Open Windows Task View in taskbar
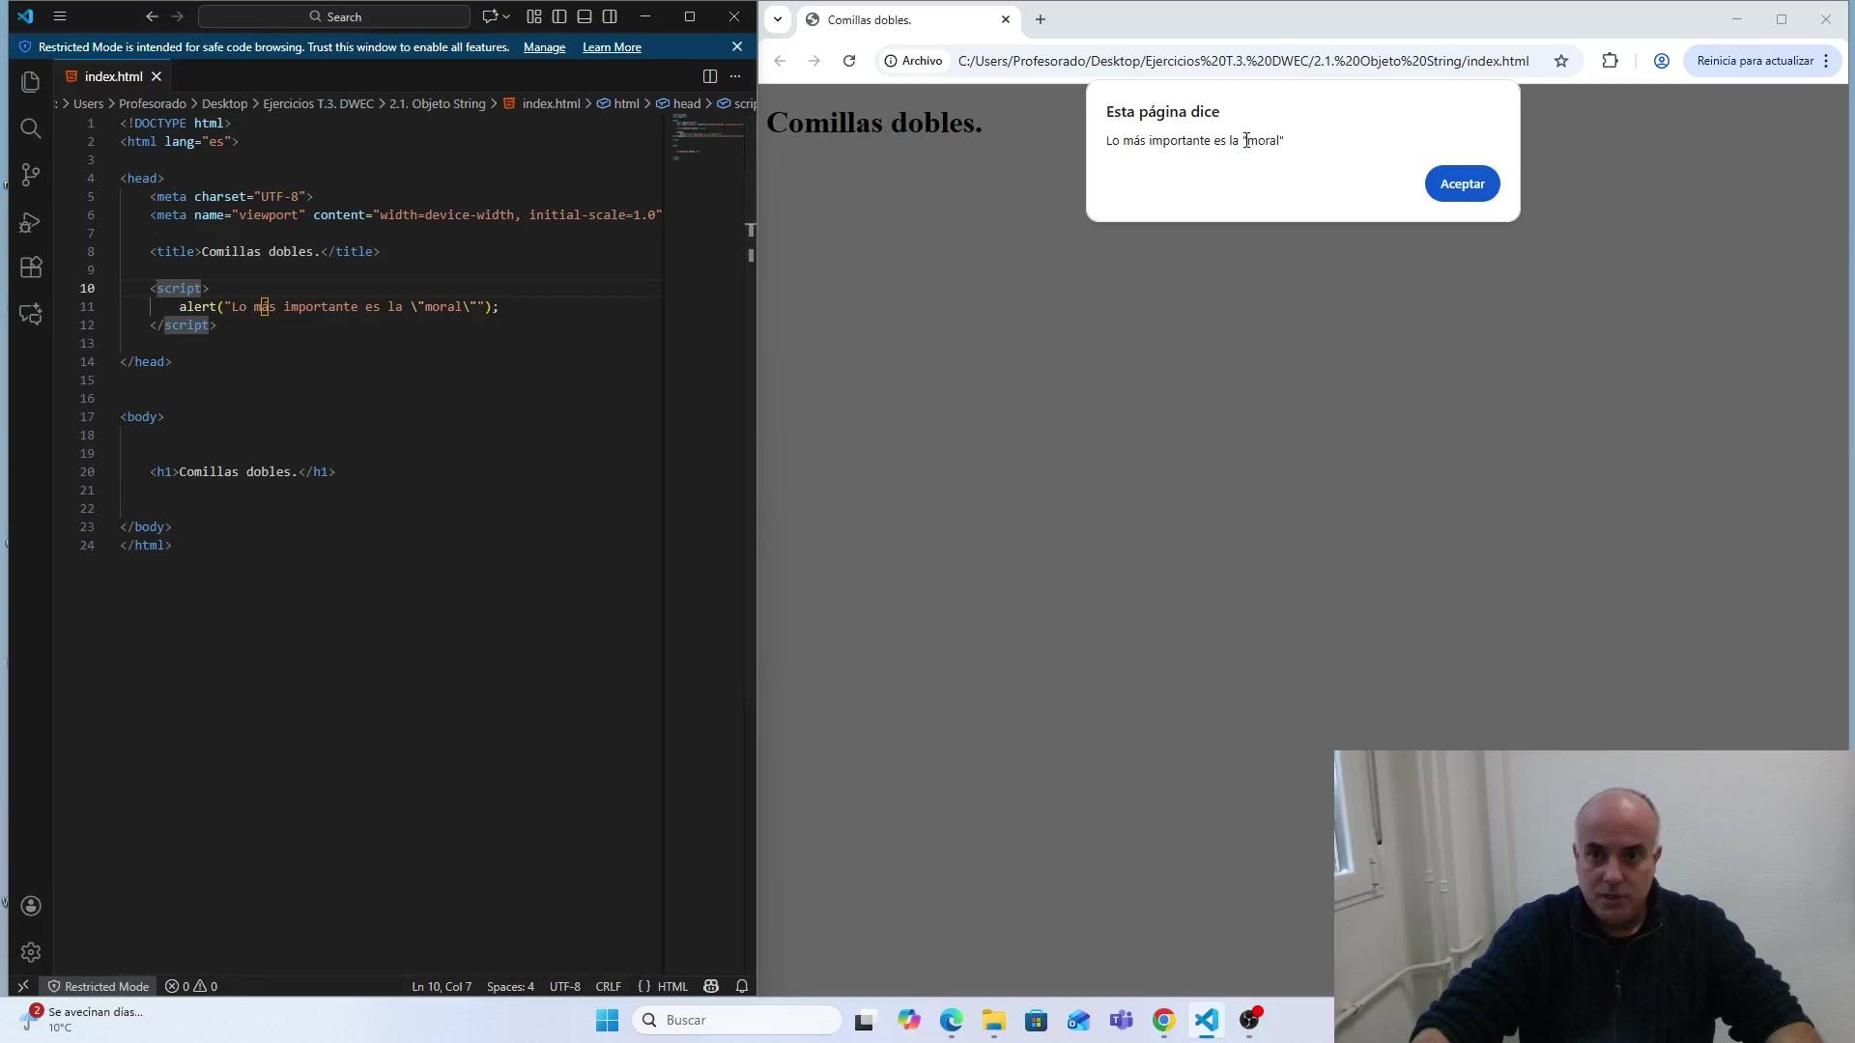Image resolution: width=1855 pixels, height=1043 pixels. click(865, 1020)
